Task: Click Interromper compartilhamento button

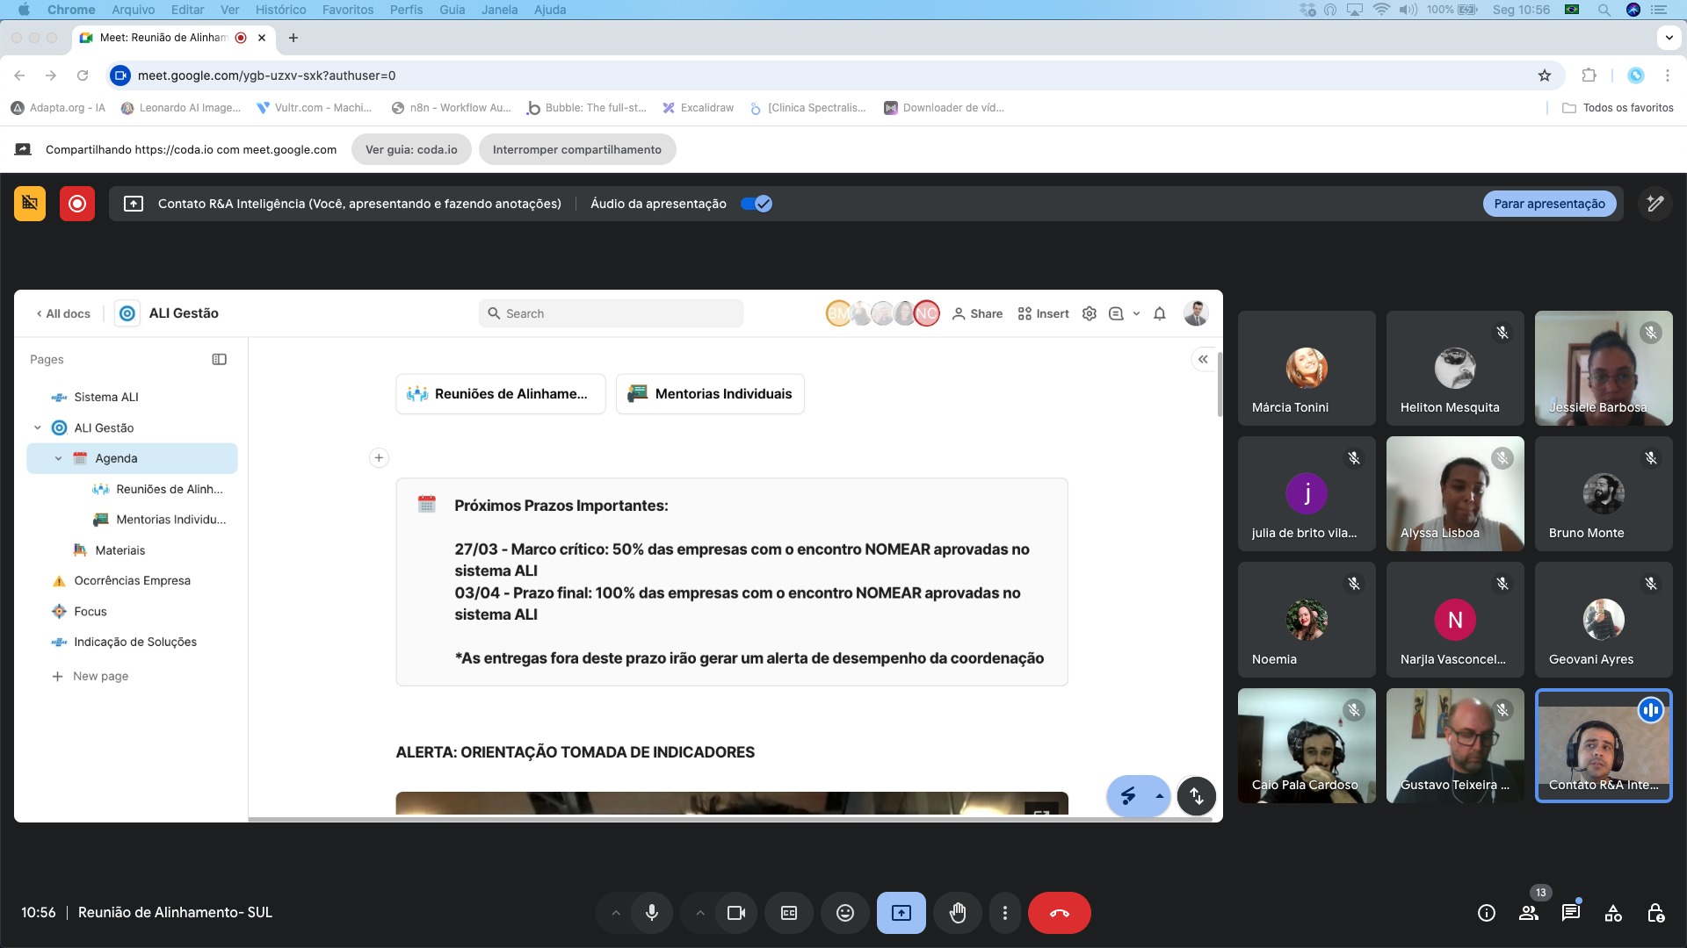Action: (576, 149)
